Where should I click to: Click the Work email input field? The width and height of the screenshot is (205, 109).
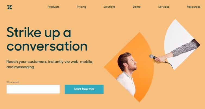33,89
